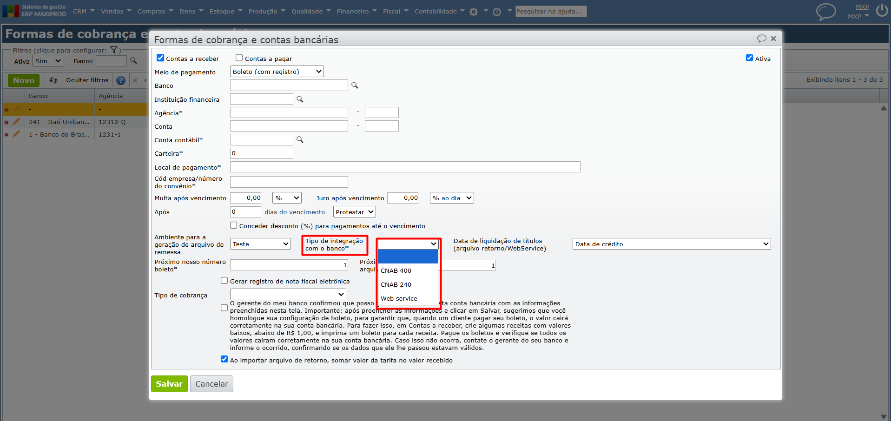This screenshot has width=891, height=421.
Task: Click the edit pencil for Itaú Unibanco row
Action: click(x=16, y=122)
